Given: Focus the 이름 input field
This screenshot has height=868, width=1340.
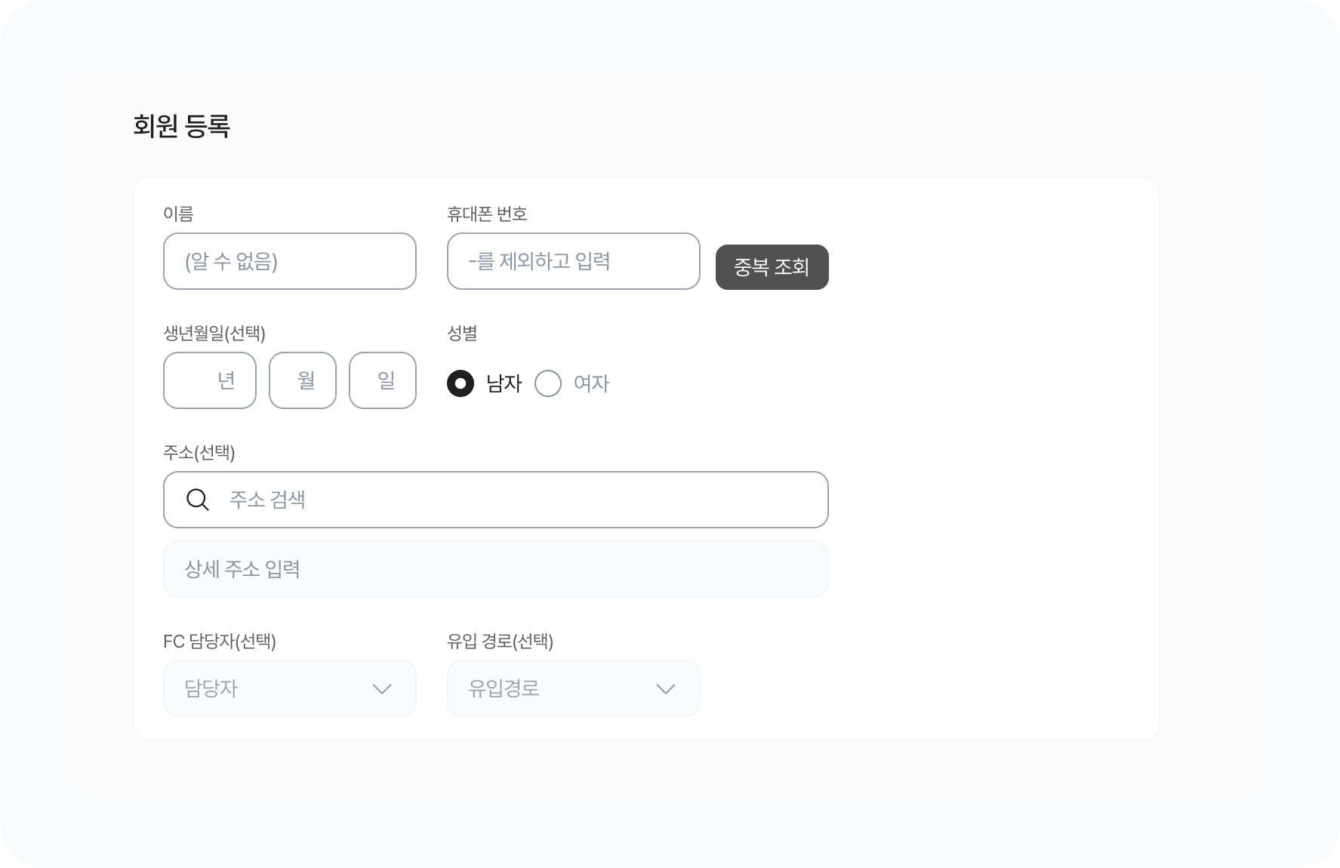Looking at the screenshot, I should (290, 261).
